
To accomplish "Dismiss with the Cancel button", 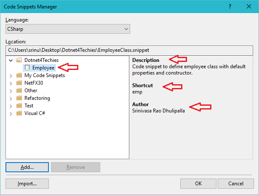I will tap(236, 184).
